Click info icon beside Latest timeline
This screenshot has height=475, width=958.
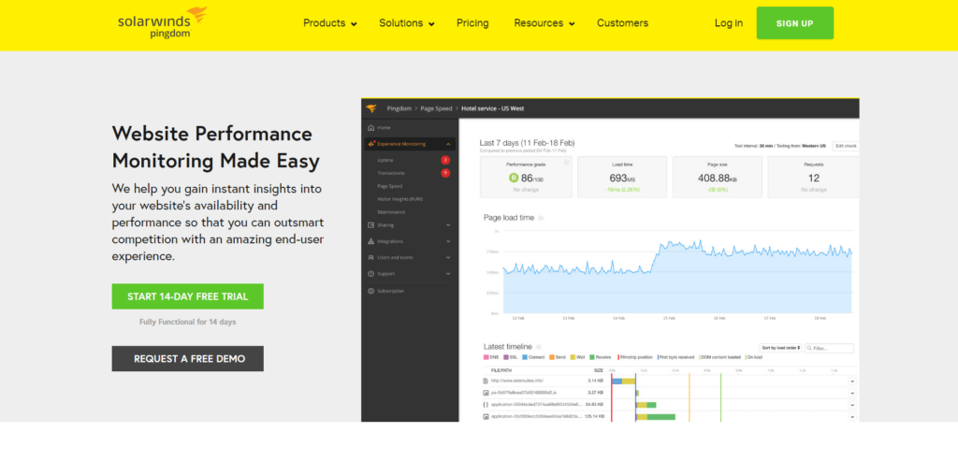[x=540, y=347]
